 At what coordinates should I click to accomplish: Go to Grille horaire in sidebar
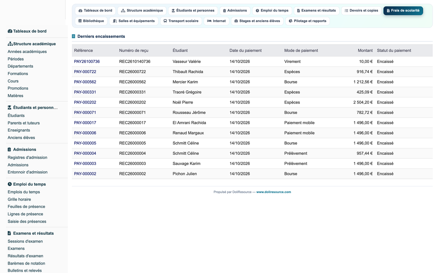19,199
